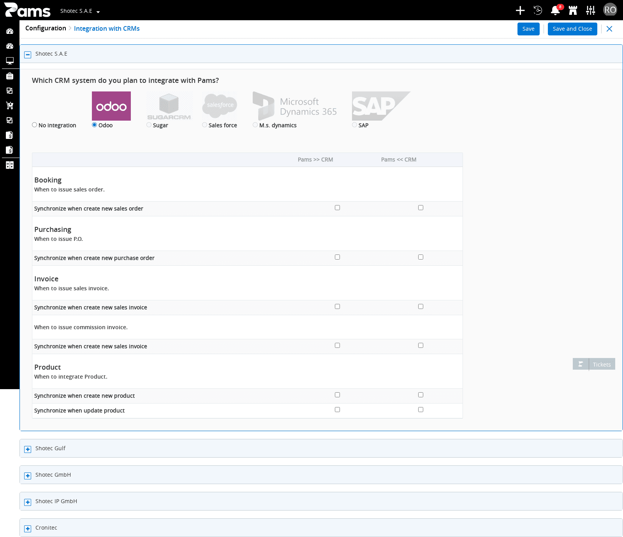Open the monitor screen icon in sidebar
The height and width of the screenshot is (537, 623).
10,61
